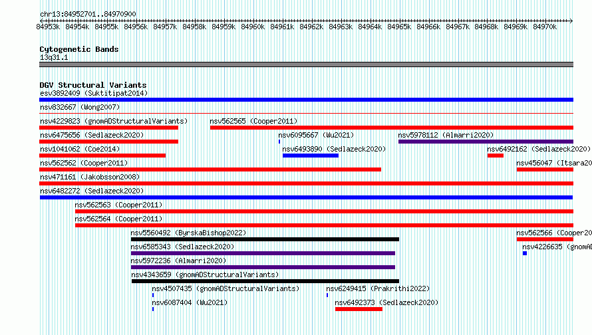Click purple bar under nsv5972236
The width and height of the screenshot is (592, 335).
pos(263,267)
